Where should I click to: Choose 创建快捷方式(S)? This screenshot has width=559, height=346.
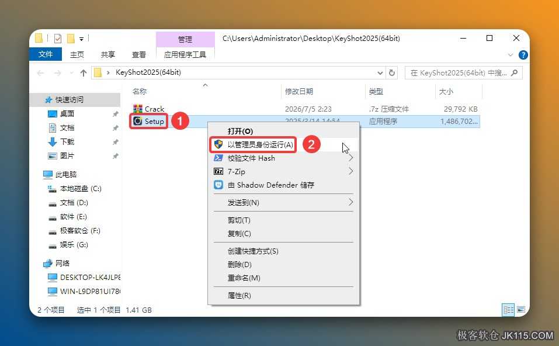(284, 251)
